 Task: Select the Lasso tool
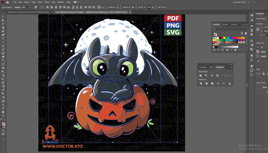click(x=3, y=28)
